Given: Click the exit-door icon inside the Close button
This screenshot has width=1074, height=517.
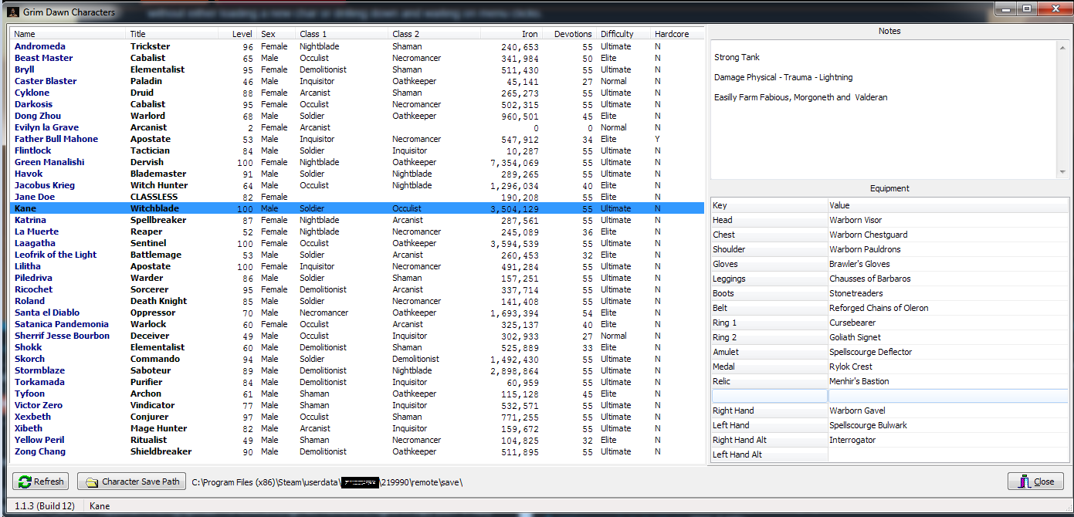Looking at the screenshot, I should (1023, 481).
